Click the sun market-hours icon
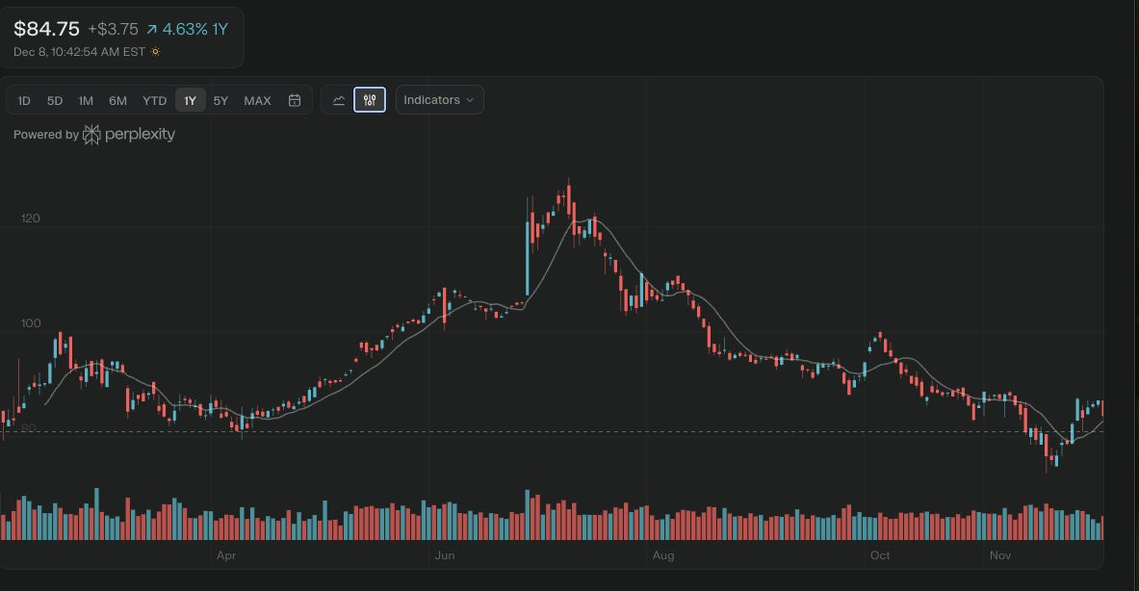 pos(155,52)
